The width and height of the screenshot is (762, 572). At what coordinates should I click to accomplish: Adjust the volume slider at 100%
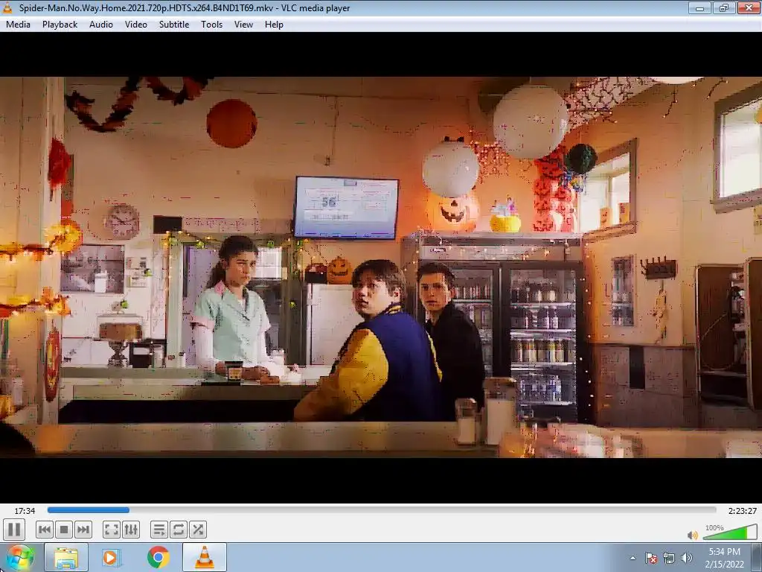pos(730,532)
